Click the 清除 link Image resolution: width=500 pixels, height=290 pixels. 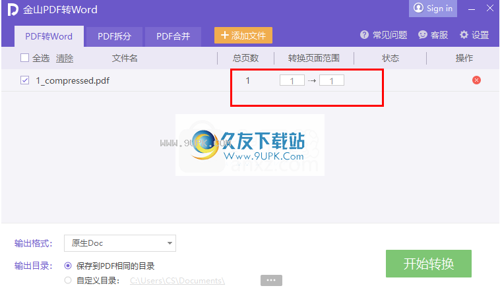[x=65, y=58]
